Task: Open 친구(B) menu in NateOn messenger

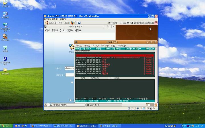Action: pyautogui.click(x=62, y=30)
